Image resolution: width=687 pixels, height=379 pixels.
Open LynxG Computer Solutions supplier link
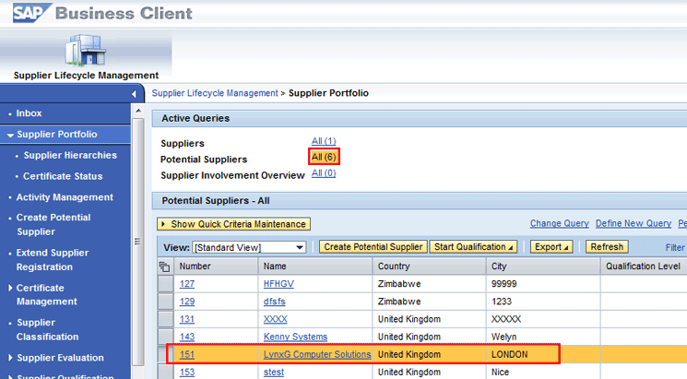tap(317, 354)
